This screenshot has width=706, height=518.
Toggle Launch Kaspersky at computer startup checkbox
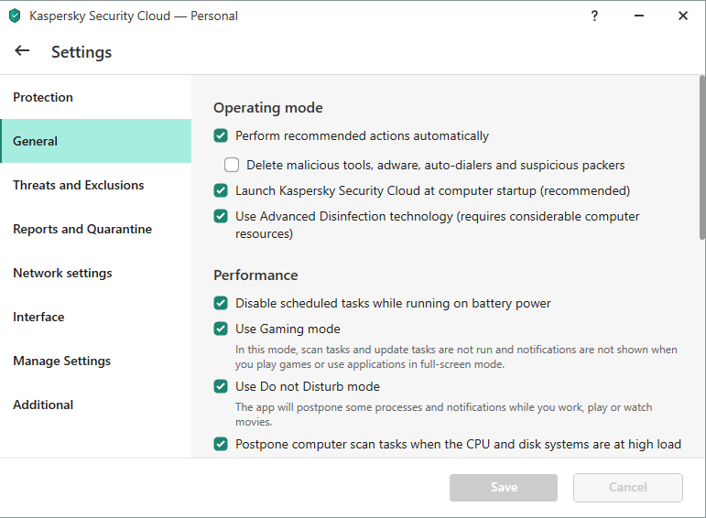(x=221, y=191)
